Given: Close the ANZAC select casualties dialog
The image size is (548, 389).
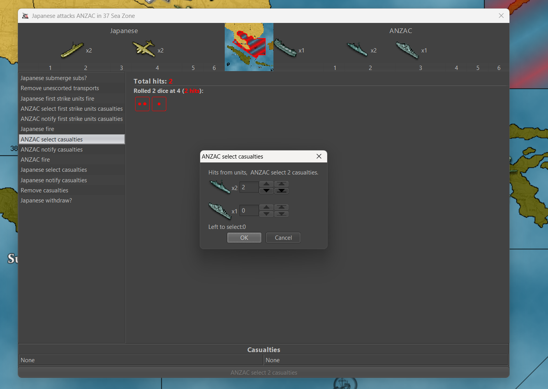Looking at the screenshot, I should [x=319, y=156].
